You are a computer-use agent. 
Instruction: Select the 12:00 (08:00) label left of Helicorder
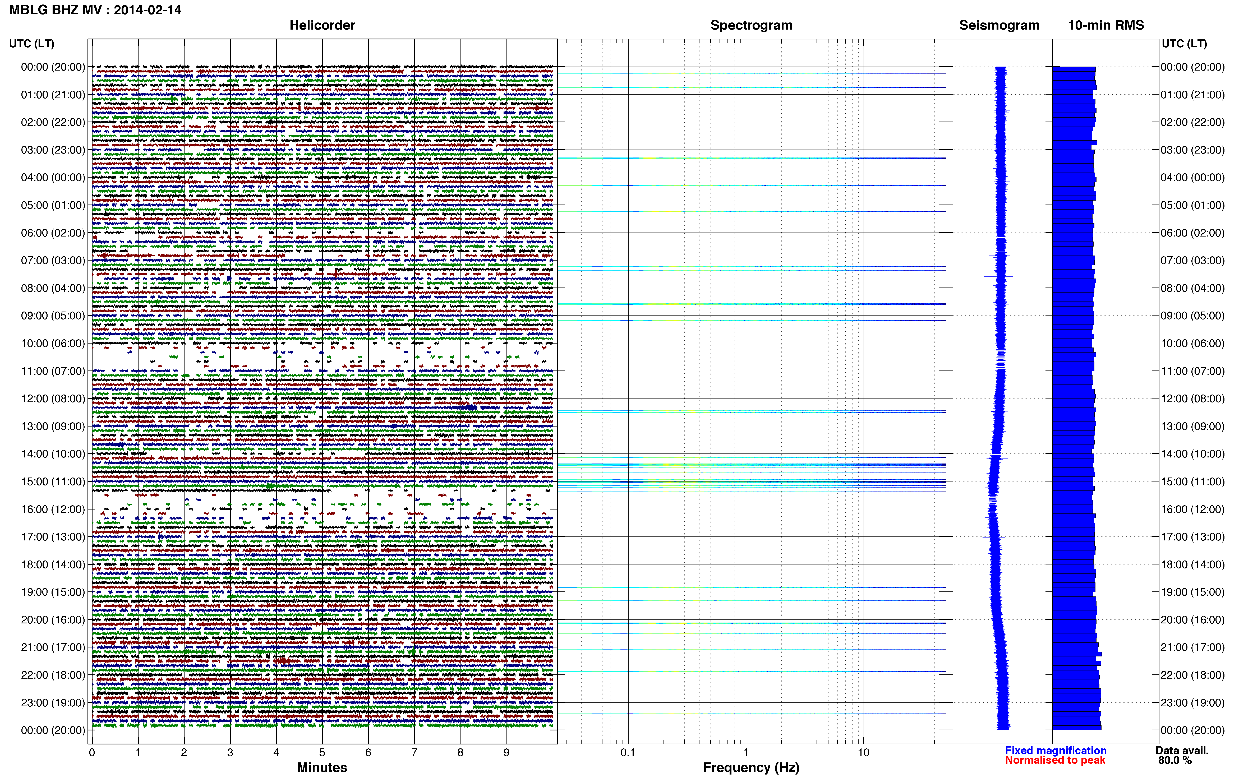[53, 399]
